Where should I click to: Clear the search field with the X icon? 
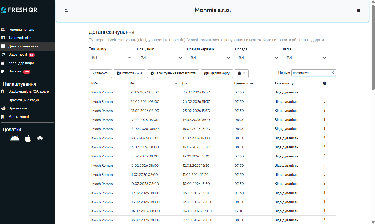click(333, 72)
